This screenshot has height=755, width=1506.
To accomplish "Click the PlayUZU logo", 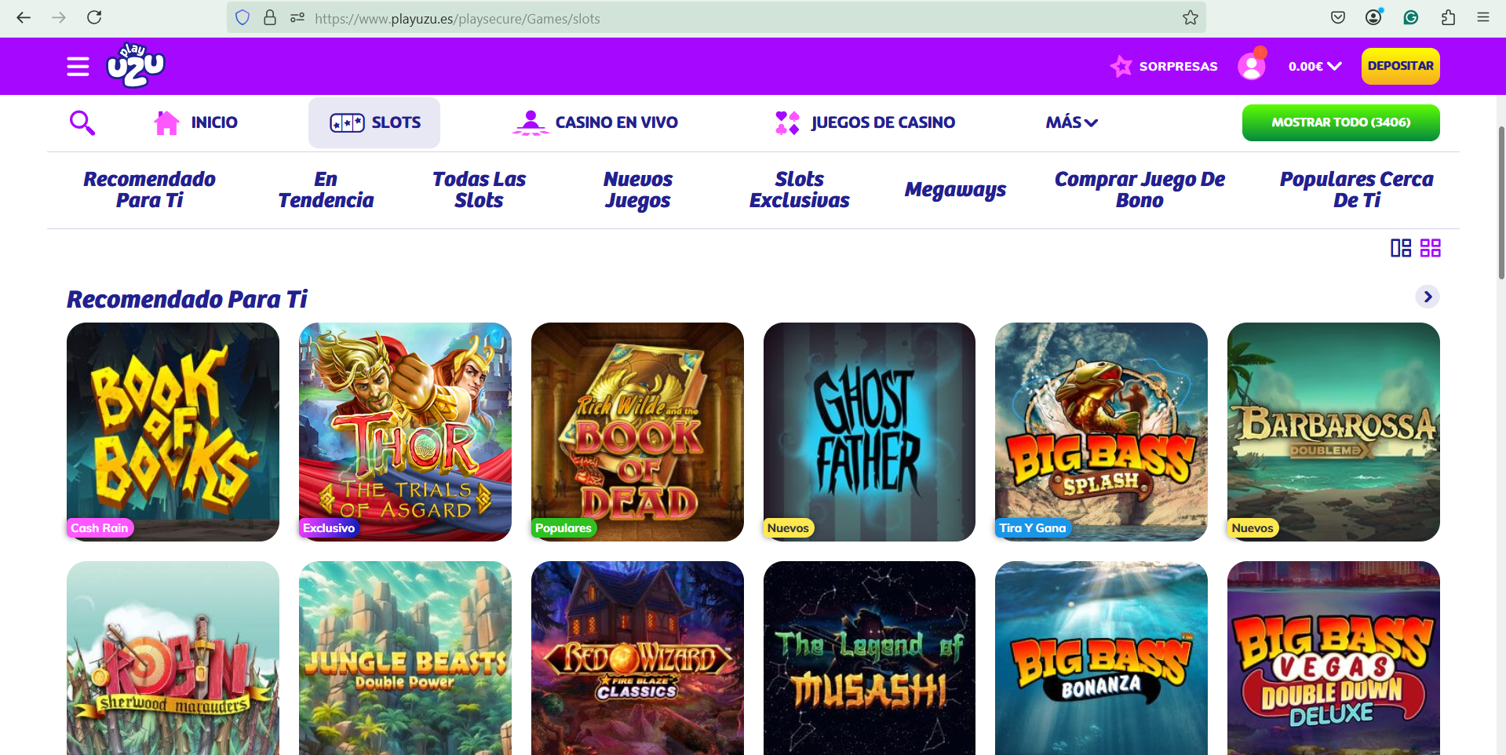I will coord(136,65).
